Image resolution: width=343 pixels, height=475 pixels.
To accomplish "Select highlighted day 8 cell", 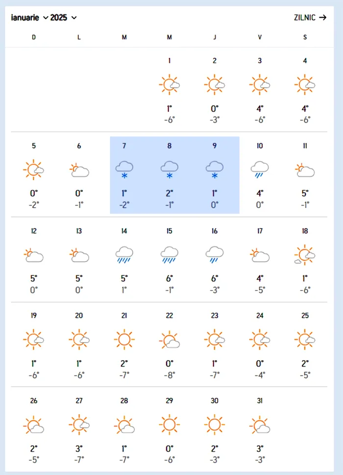I will 170,175.
